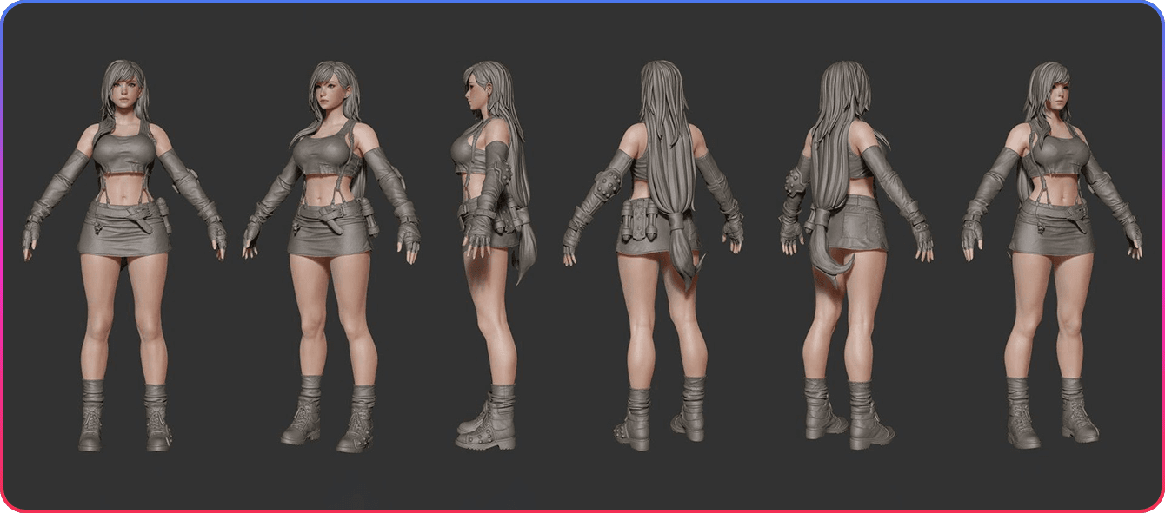This screenshot has height=513, width=1165.
Task: Select the three-quarter back-view model
Action: (x=848, y=260)
